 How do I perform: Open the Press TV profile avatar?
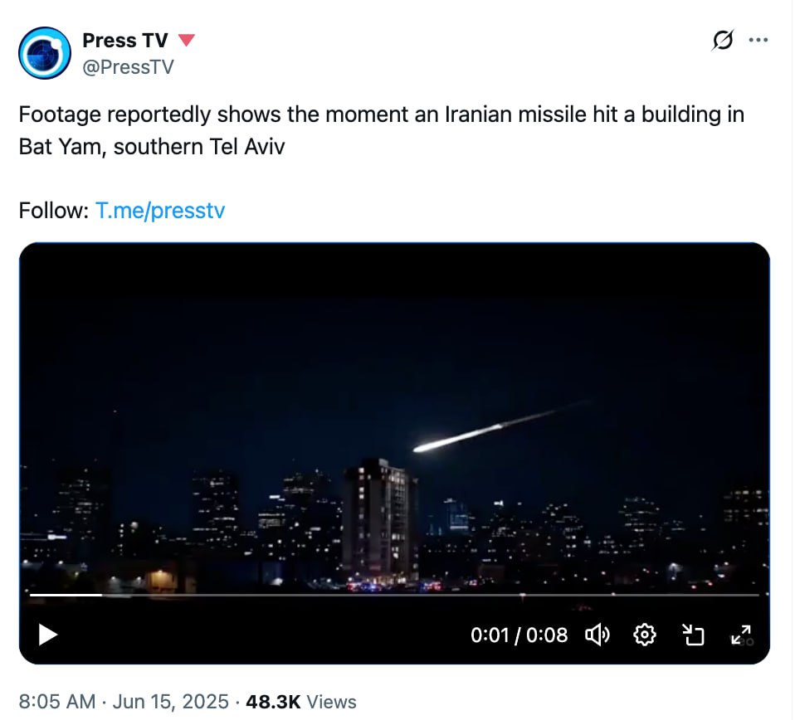coord(45,53)
